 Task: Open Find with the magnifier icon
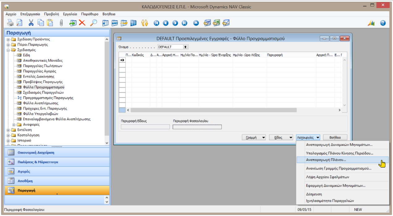click(x=93, y=23)
